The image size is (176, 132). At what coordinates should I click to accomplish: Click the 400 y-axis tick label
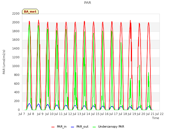[17, 92]
